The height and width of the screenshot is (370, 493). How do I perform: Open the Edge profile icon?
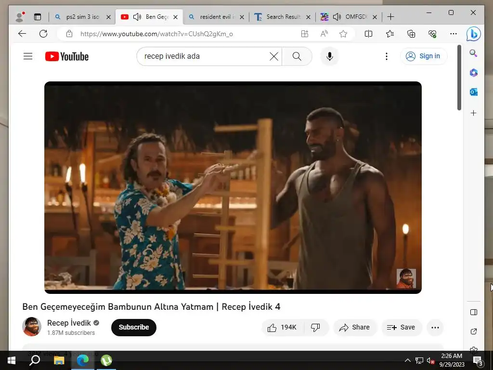[20, 17]
